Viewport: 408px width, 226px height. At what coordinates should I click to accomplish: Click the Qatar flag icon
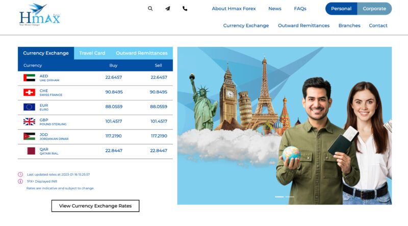click(29, 151)
